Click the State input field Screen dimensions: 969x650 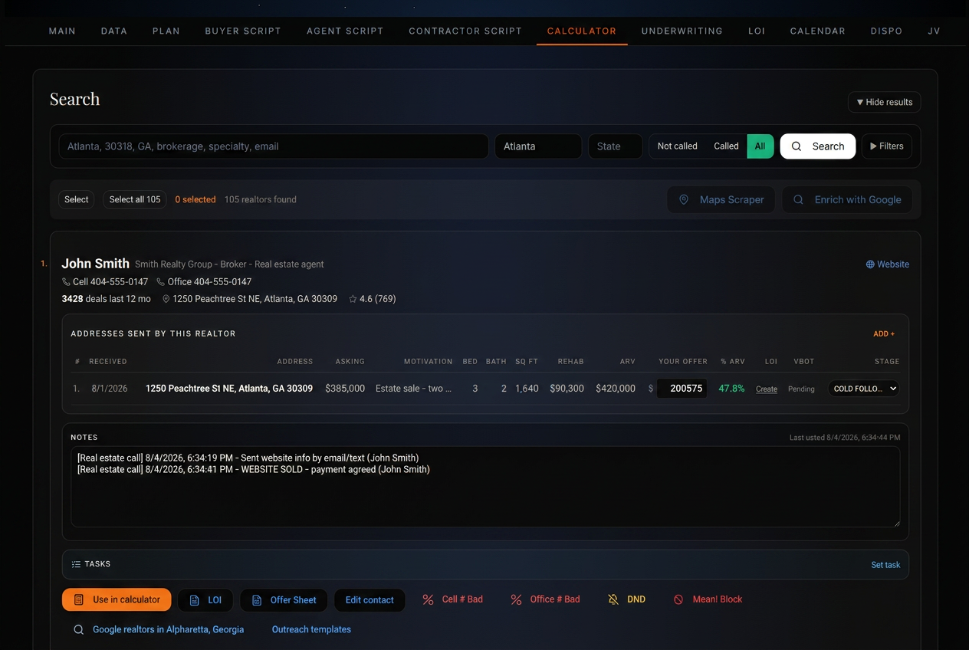[615, 146]
